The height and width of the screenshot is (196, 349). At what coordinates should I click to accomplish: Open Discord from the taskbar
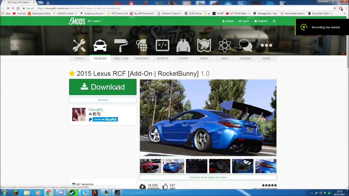tap(61, 193)
